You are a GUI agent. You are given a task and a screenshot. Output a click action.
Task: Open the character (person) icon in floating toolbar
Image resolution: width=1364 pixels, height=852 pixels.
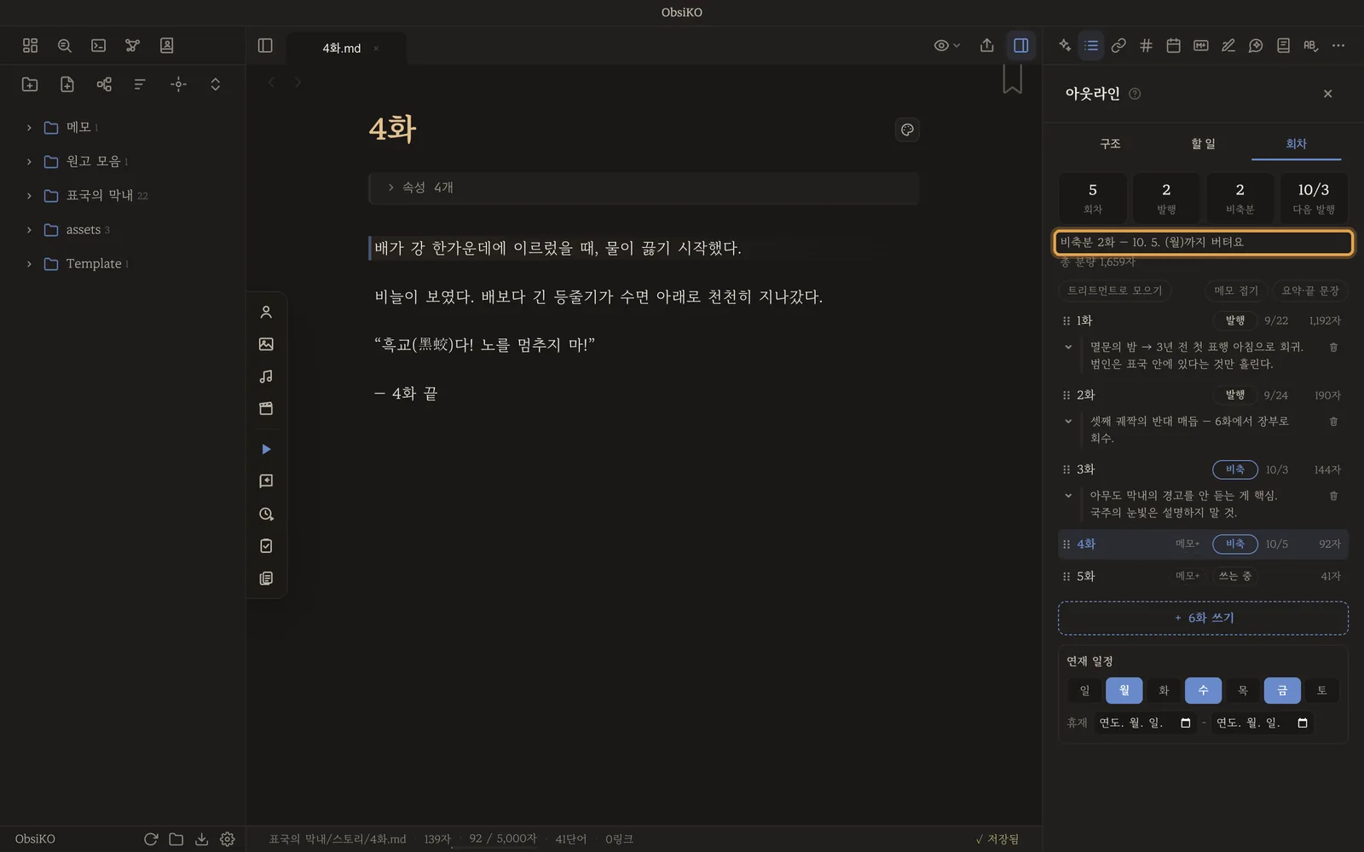266,312
